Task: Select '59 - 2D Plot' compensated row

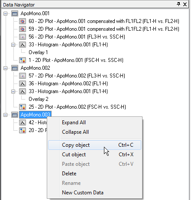Action: (x=104, y=29)
